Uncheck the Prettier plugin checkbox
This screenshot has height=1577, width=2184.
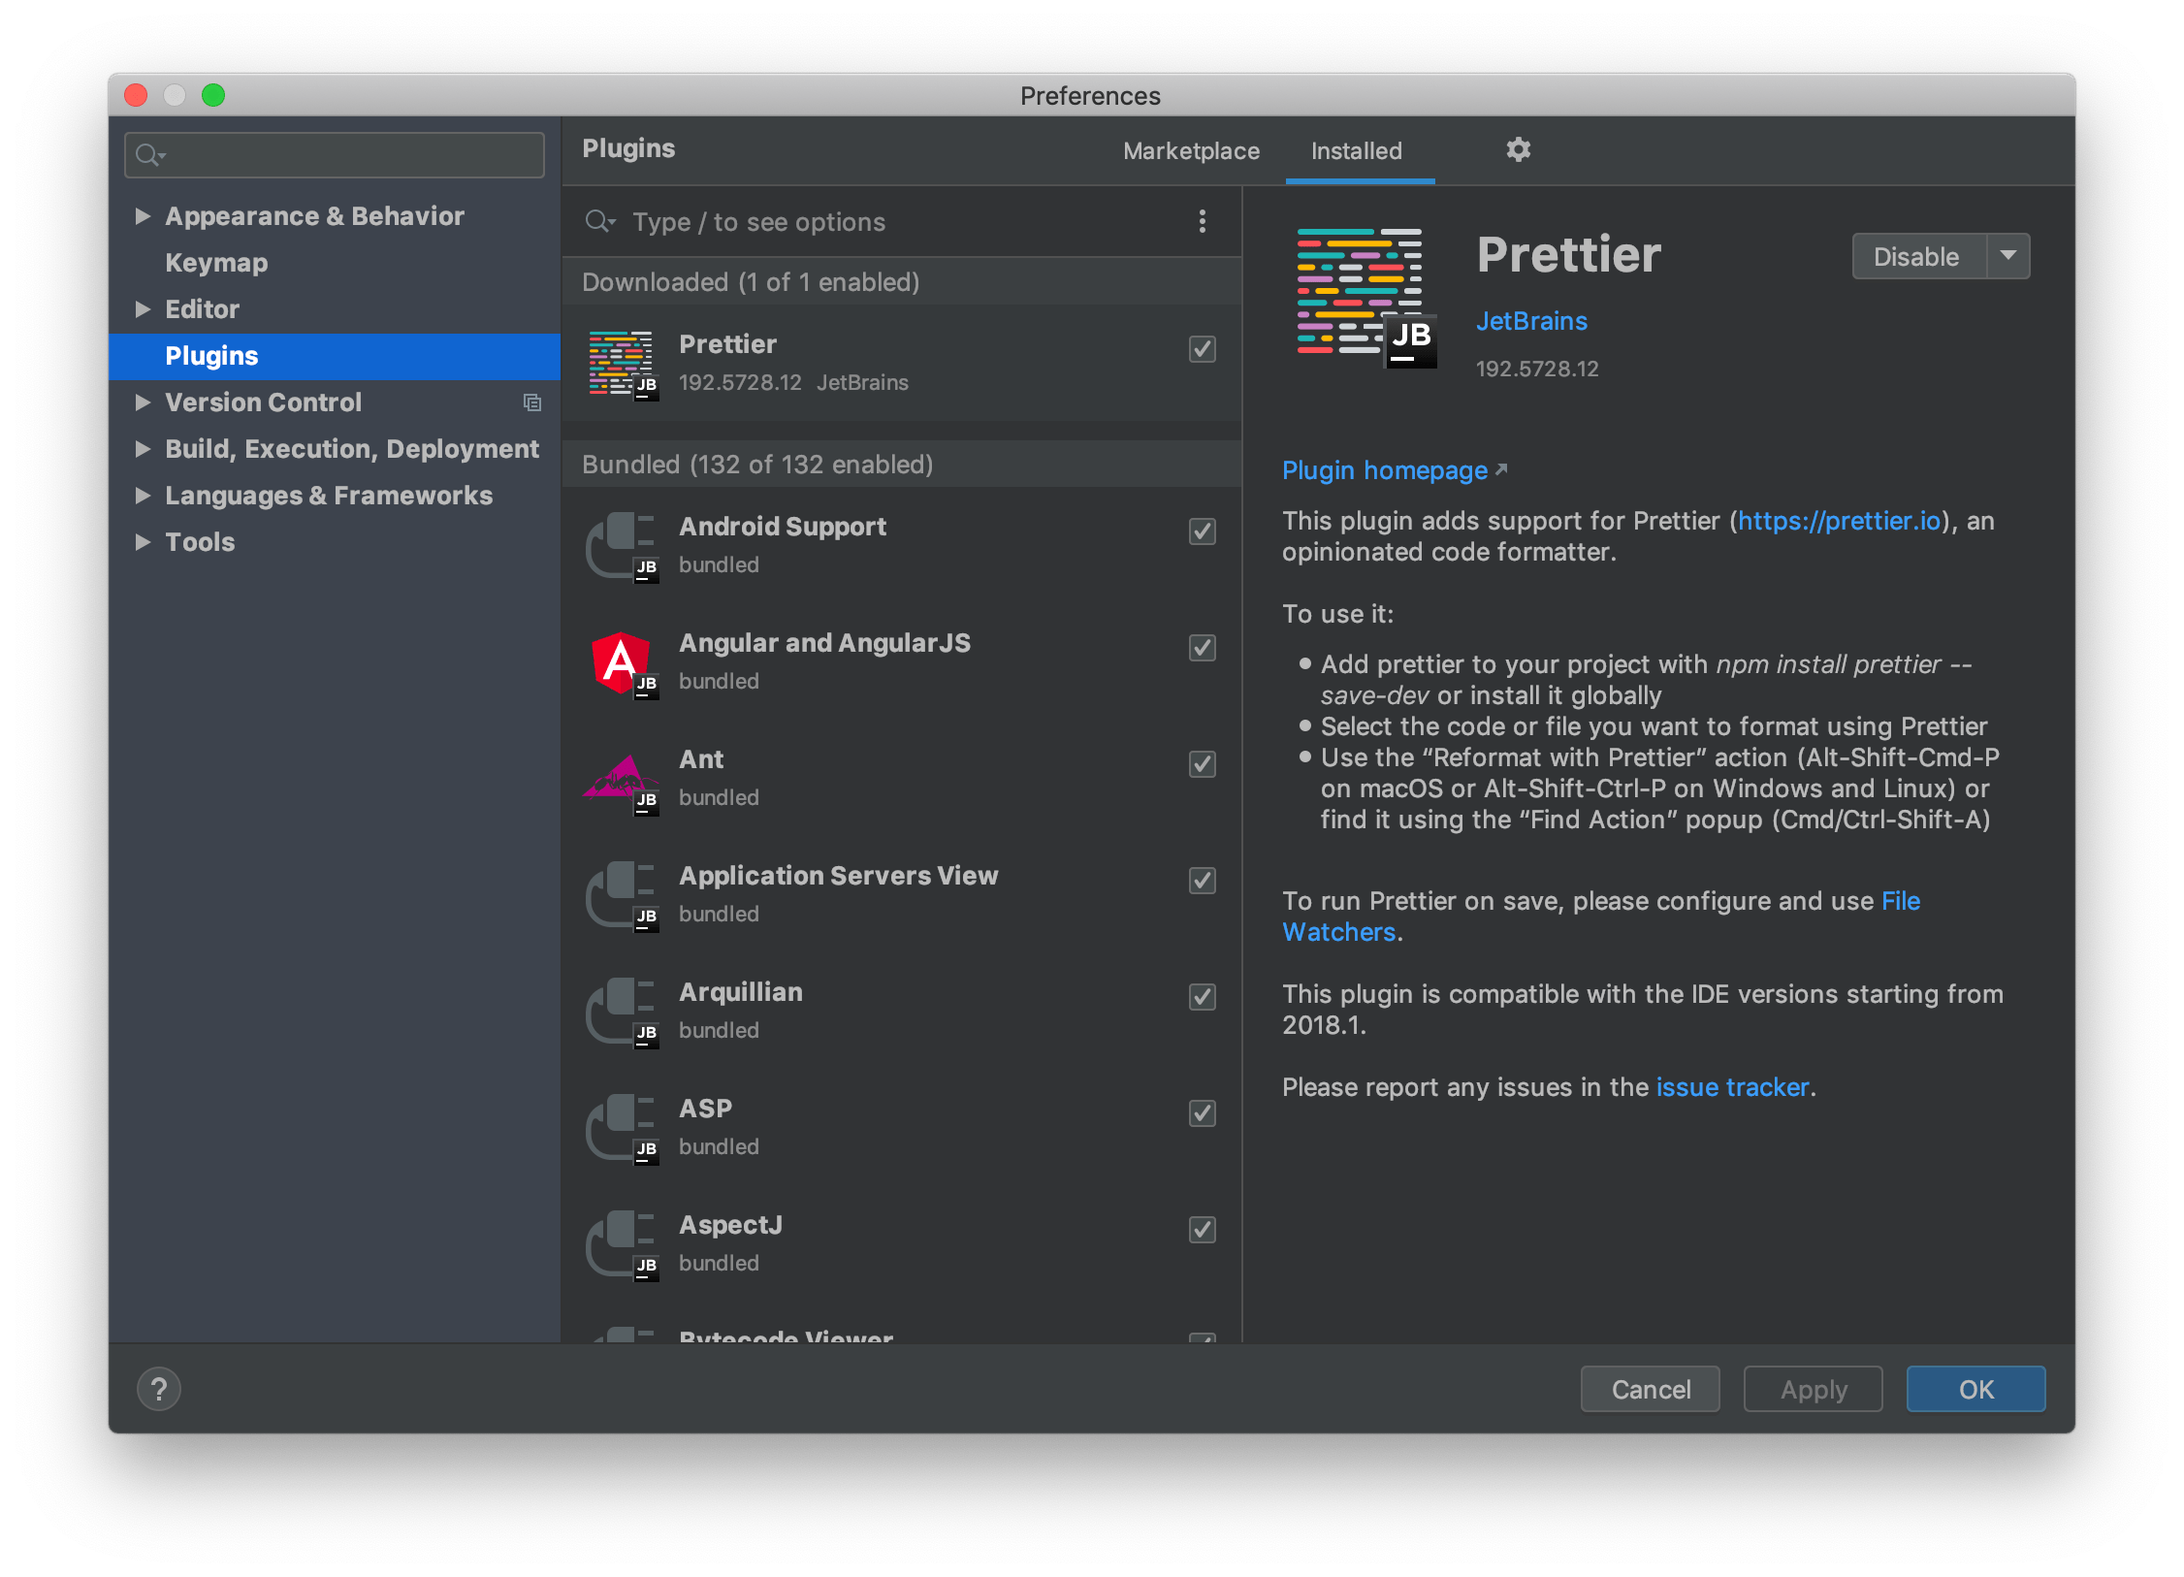pyautogui.click(x=1202, y=349)
